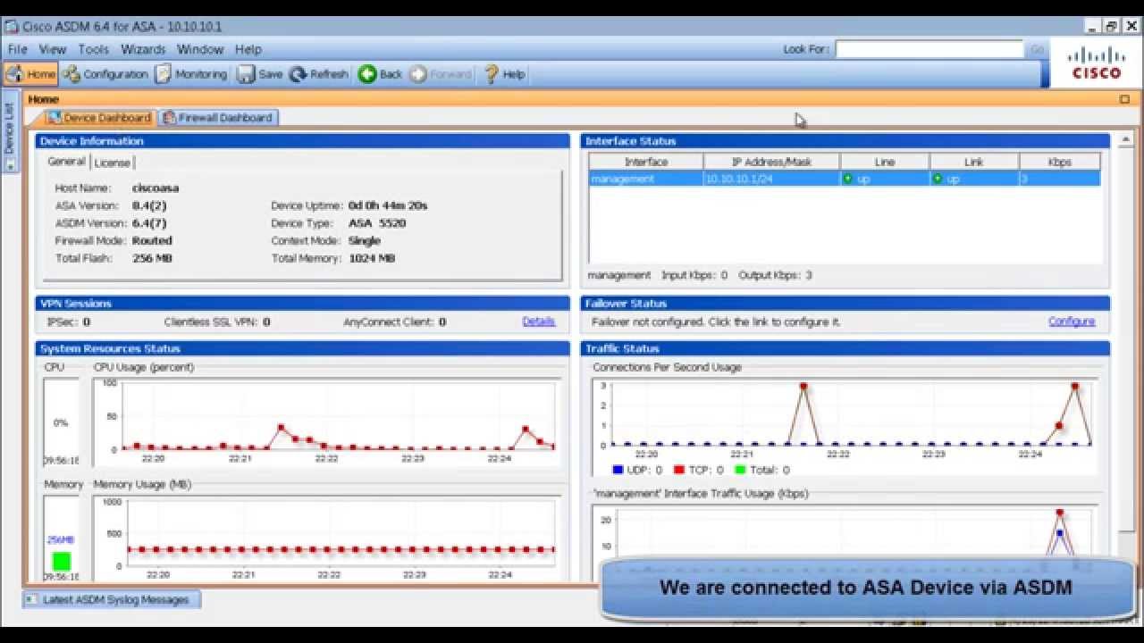Click the Failover Configure link

pyautogui.click(x=1072, y=321)
